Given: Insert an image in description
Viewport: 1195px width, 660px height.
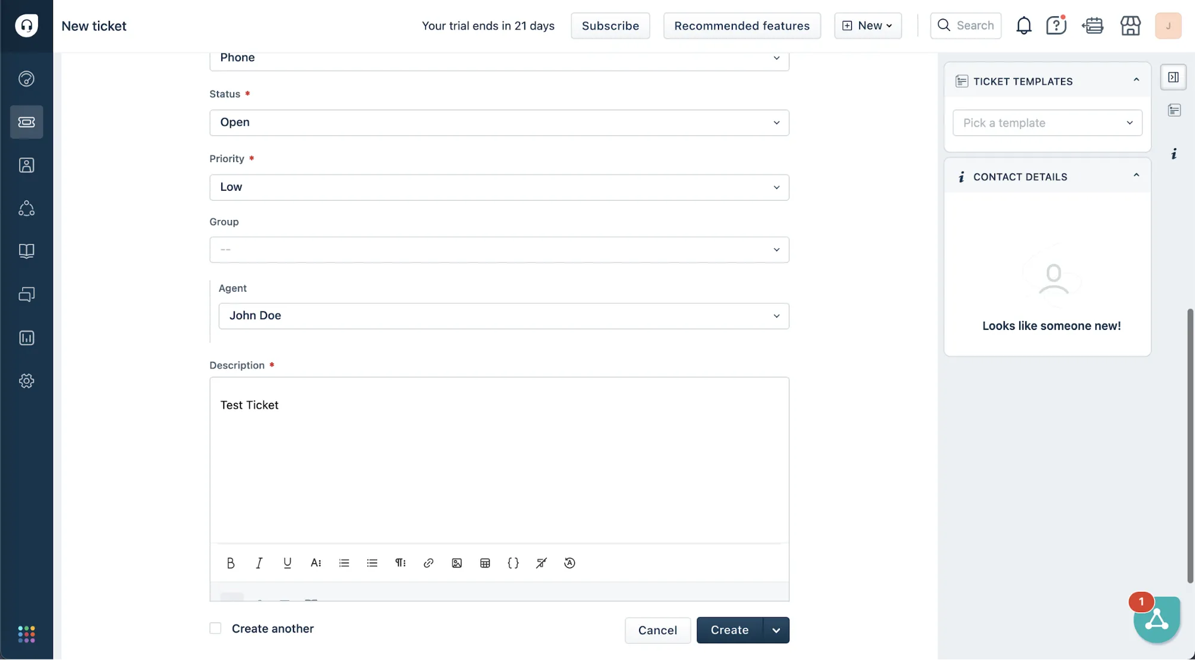Looking at the screenshot, I should 457,563.
